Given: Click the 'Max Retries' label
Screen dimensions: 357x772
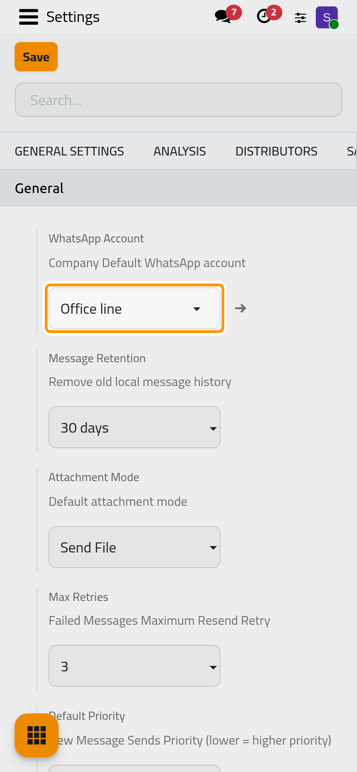Looking at the screenshot, I should [x=78, y=597].
